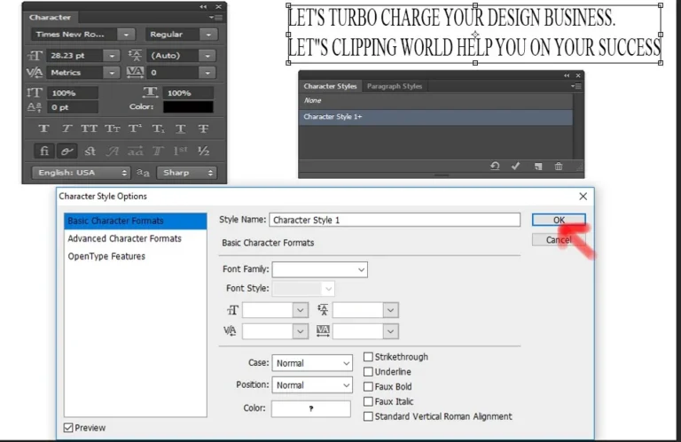Toggle Subscript button in Character panel
This screenshot has width=681, height=442.
pos(158,128)
